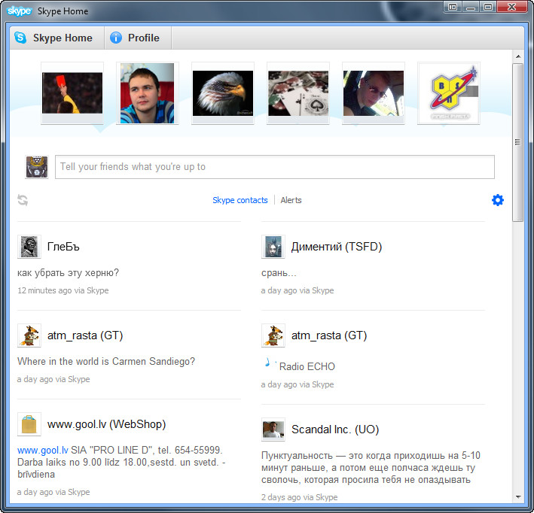This screenshot has width=534, height=513.
Task: Click scrollbar down arrow
Action: pos(518,497)
